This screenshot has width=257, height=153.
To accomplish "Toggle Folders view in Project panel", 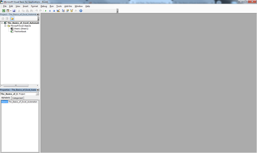I will click(x=12, y=18).
